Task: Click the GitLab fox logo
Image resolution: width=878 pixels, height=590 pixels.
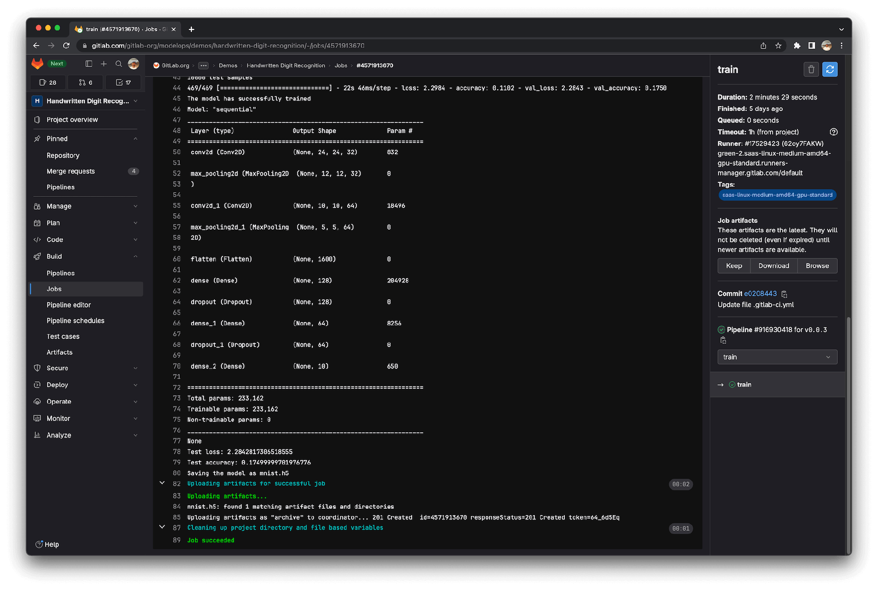Action: point(37,64)
